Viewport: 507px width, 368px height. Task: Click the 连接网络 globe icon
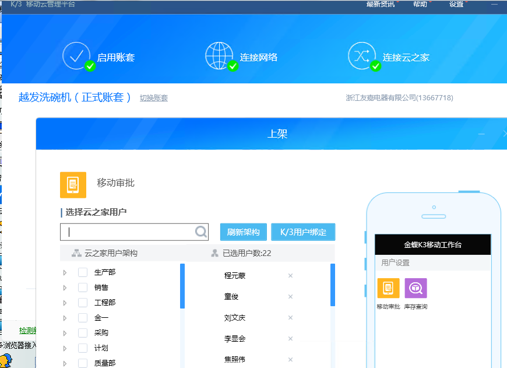point(219,55)
